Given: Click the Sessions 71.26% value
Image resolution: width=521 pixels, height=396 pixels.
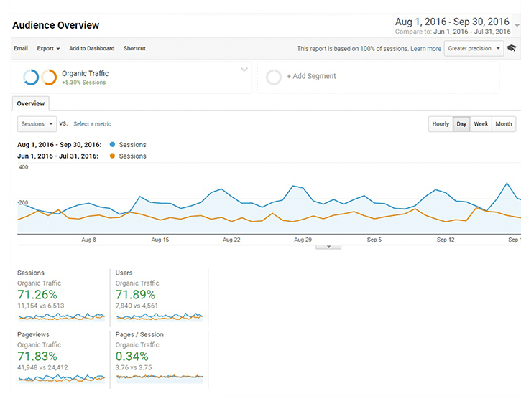Looking at the screenshot, I should [37, 295].
